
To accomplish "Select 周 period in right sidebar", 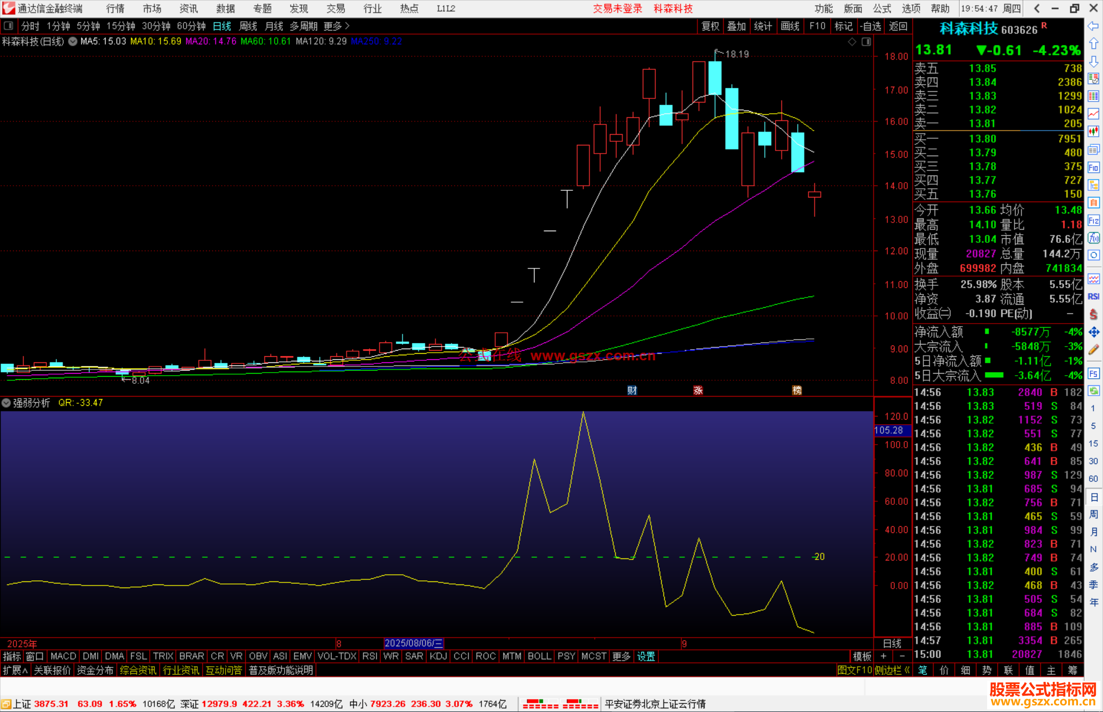I will [x=1093, y=514].
